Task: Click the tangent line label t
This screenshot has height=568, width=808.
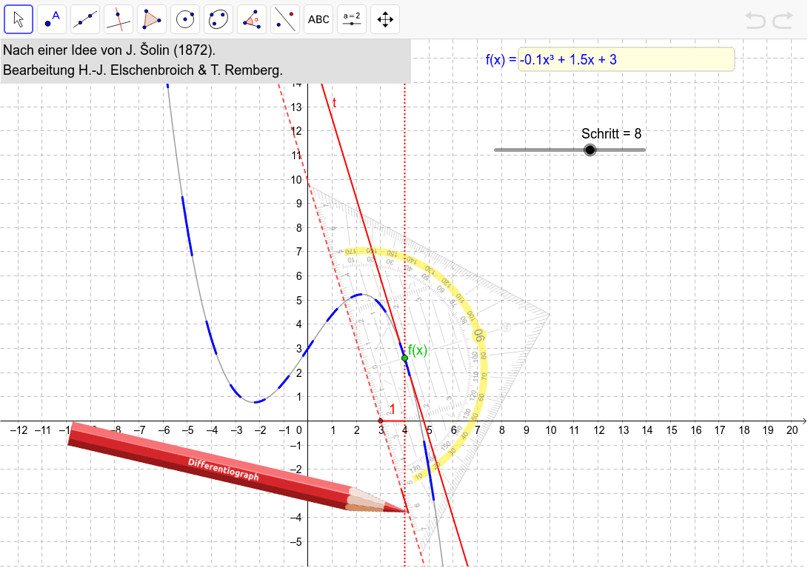Action: (x=335, y=103)
